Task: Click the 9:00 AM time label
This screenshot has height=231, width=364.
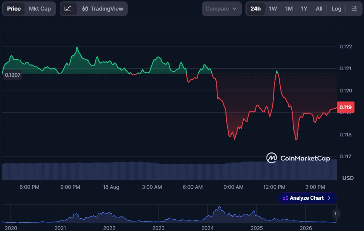Action: pyautogui.click(x=233, y=187)
